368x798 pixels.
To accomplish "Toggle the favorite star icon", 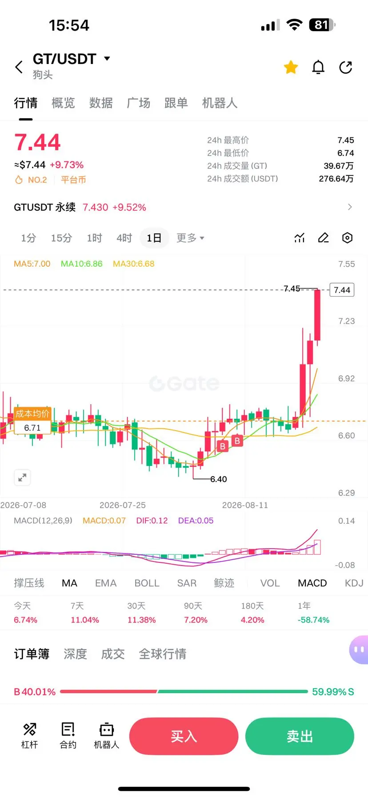I will tap(291, 67).
